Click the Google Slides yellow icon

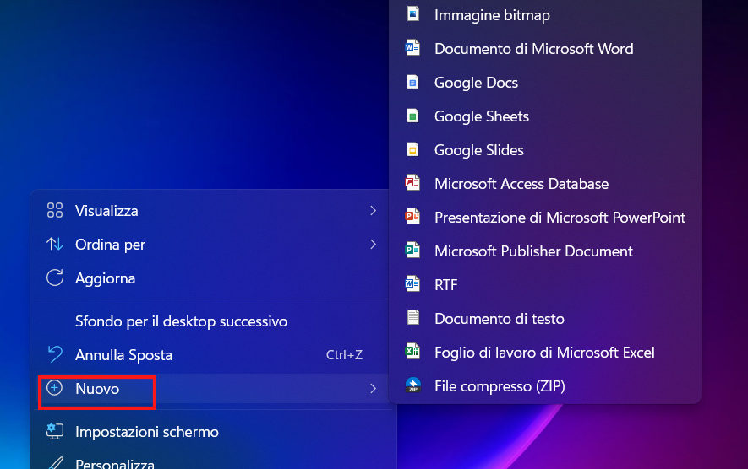tap(412, 150)
